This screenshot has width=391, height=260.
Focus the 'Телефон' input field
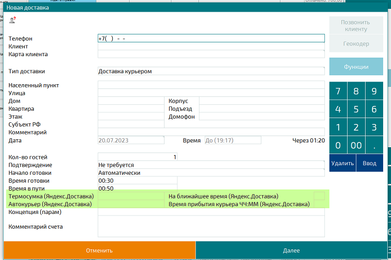tap(211, 39)
